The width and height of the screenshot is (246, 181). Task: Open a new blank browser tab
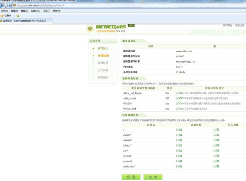[55, 21]
